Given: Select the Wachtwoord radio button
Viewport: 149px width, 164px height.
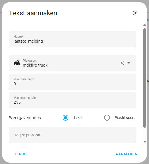Looking at the screenshot, I should click(x=107, y=118).
